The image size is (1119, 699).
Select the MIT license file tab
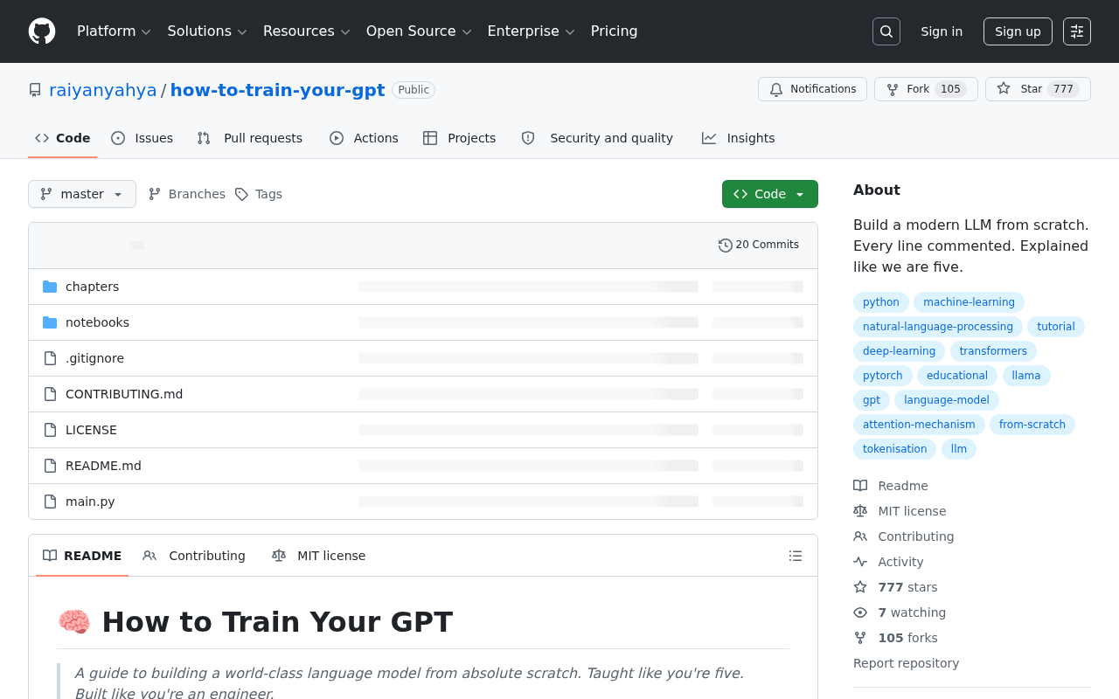point(319,556)
